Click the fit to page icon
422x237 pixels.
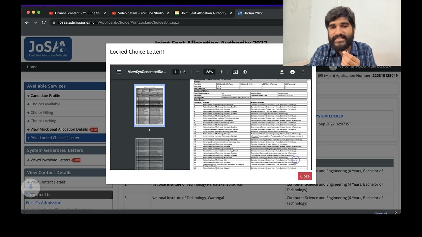pyautogui.click(x=235, y=72)
